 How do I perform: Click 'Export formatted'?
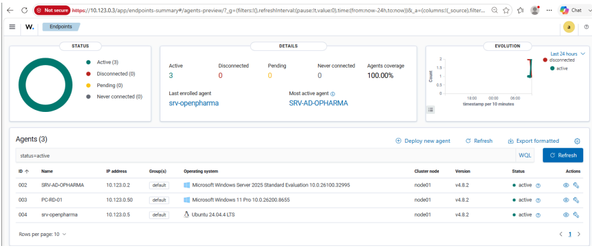534,141
